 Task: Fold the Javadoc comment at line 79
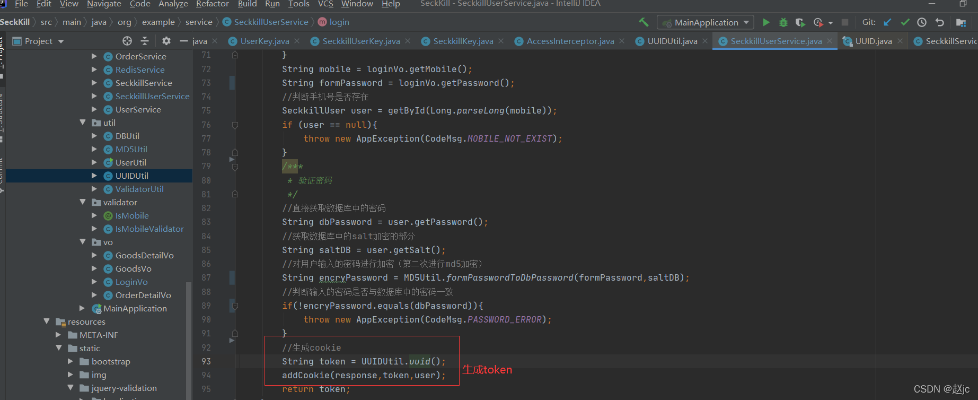click(235, 166)
